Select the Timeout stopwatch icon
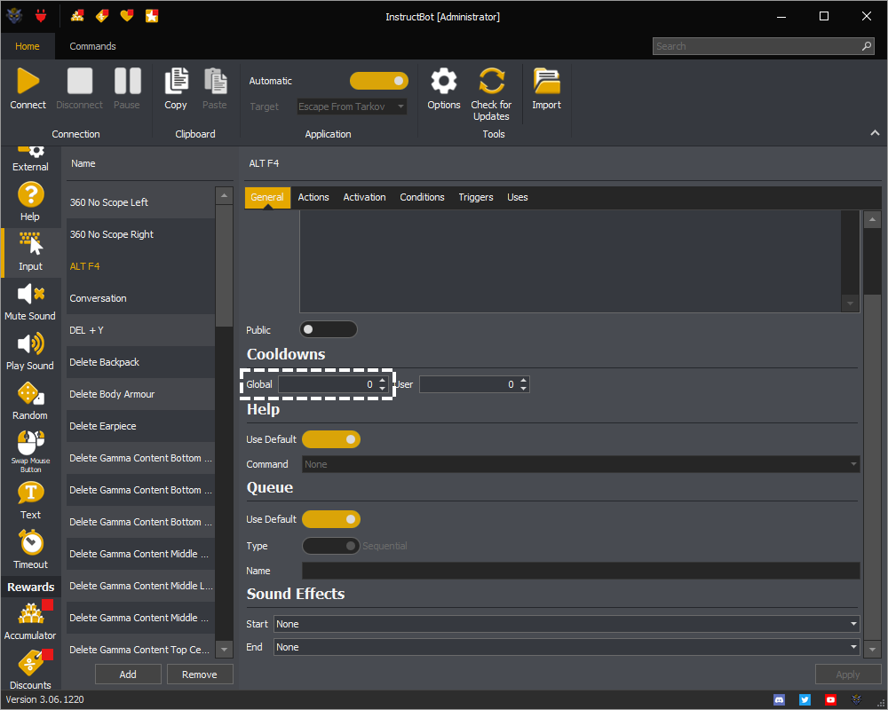Screen dimensions: 888x710 [30, 542]
